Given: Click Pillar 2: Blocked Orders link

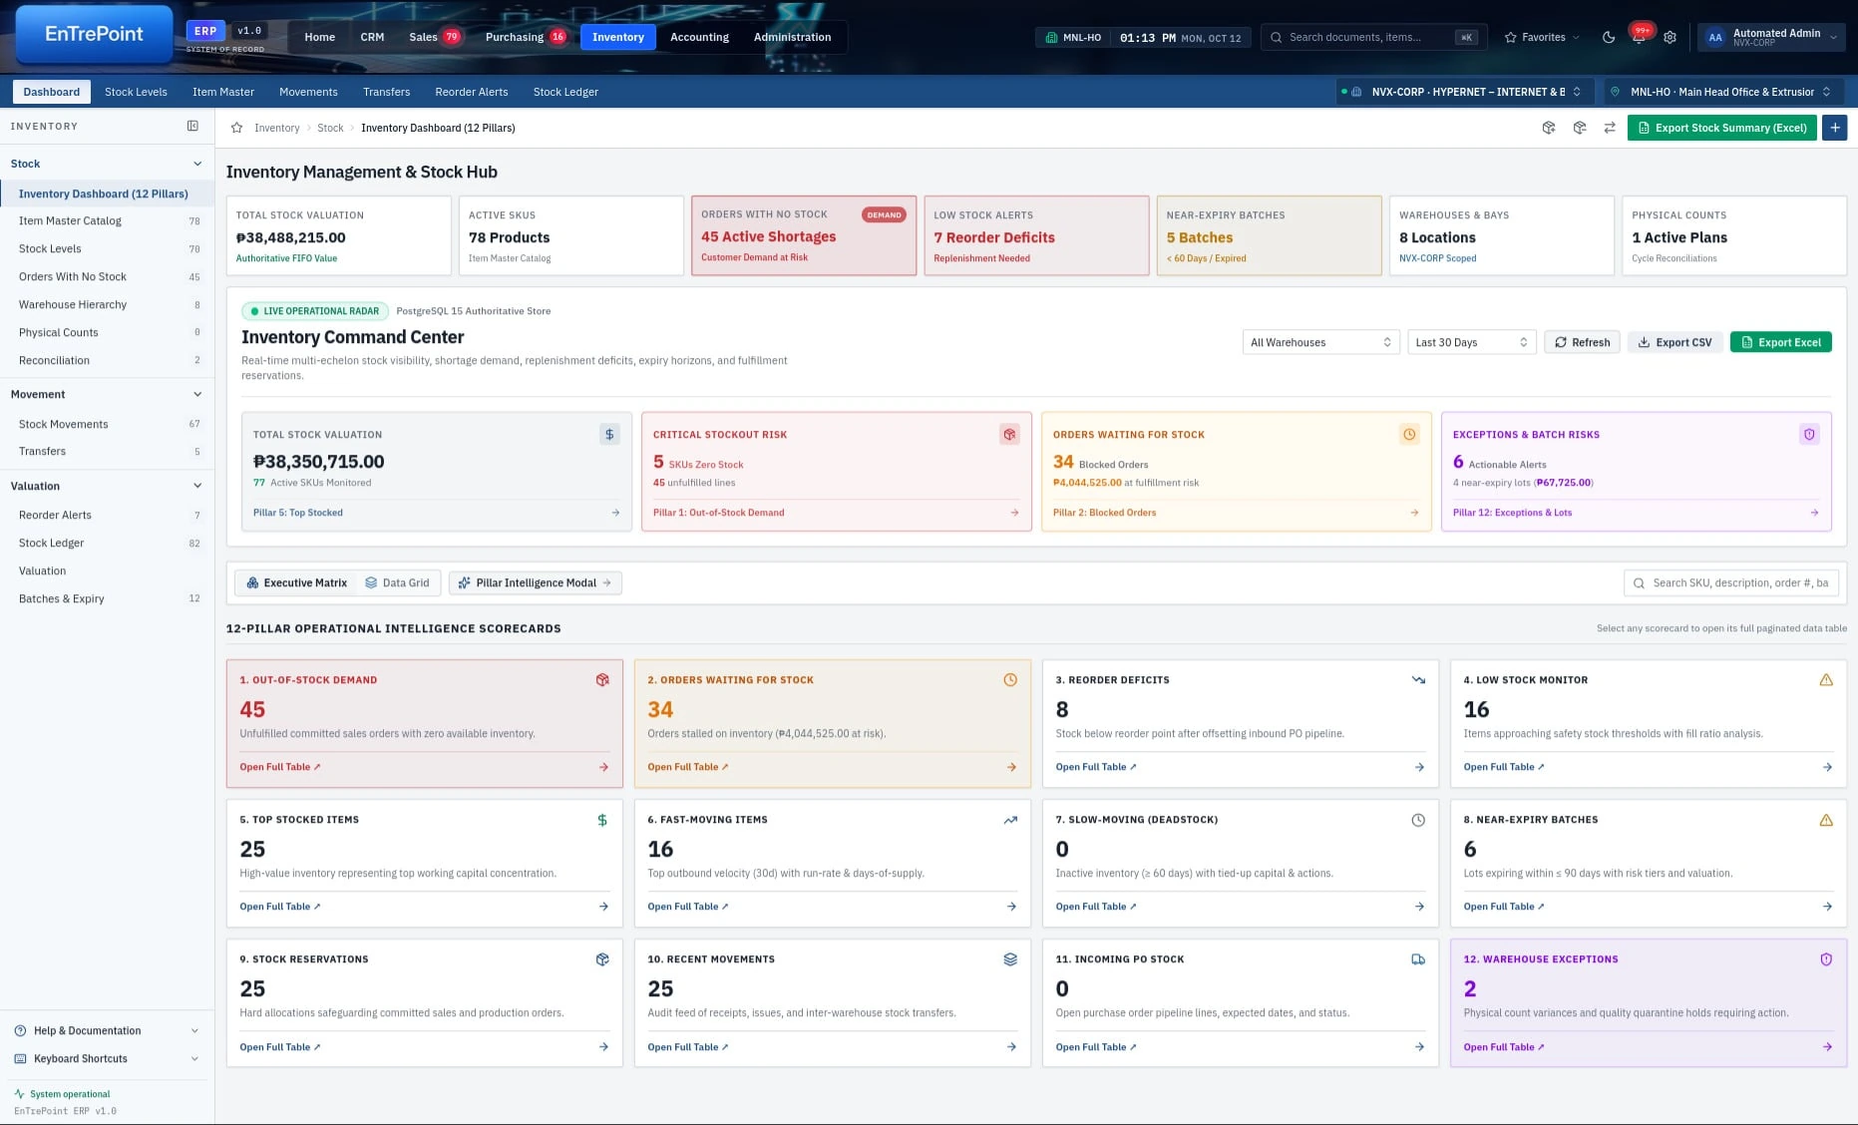Looking at the screenshot, I should (x=1104, y=513).
